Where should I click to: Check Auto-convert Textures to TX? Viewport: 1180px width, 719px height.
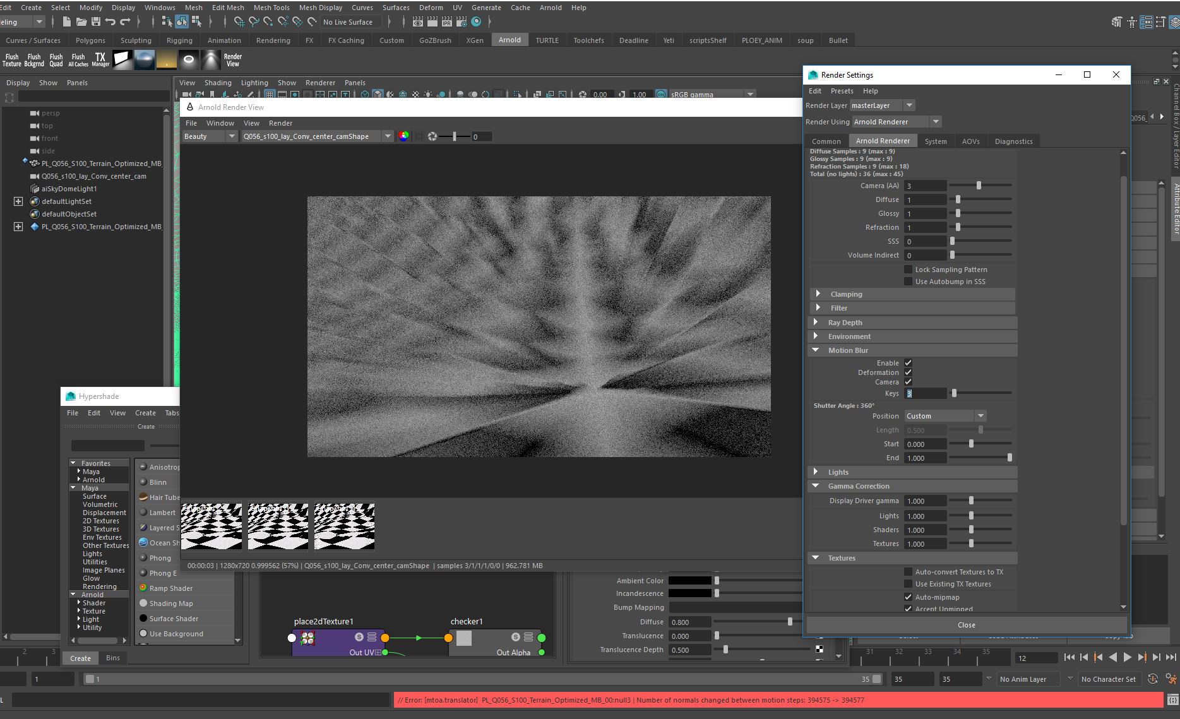908,572
